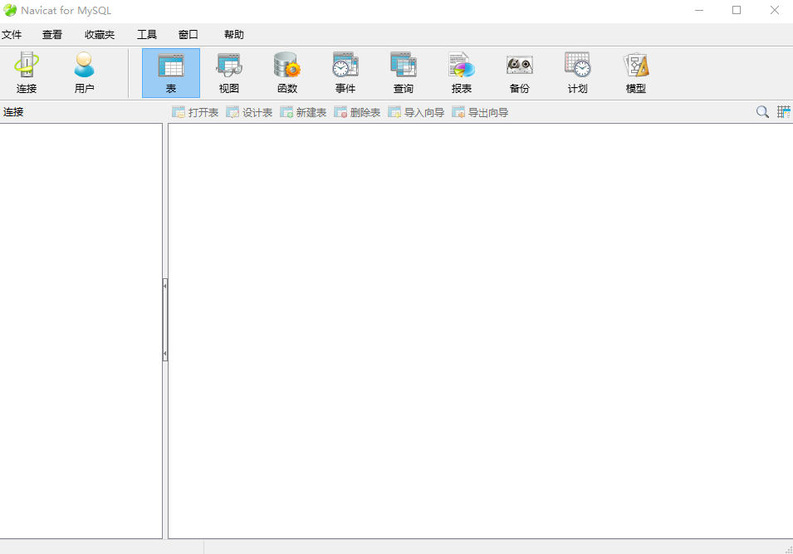
Task: Click 删除表 (Delete Table)
Action: click(357, 112)
